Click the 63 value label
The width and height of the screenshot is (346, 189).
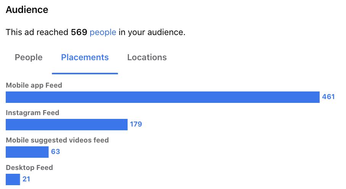tap(55, 152)
